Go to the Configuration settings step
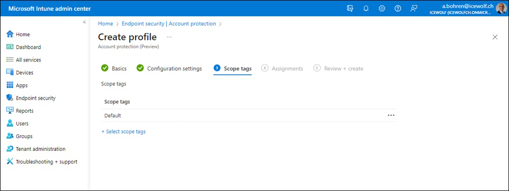Image resolution: width=509 pixels, height=191 pixels. (169, 69)
